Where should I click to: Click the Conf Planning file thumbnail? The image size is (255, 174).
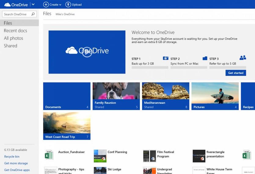point(100,156)
